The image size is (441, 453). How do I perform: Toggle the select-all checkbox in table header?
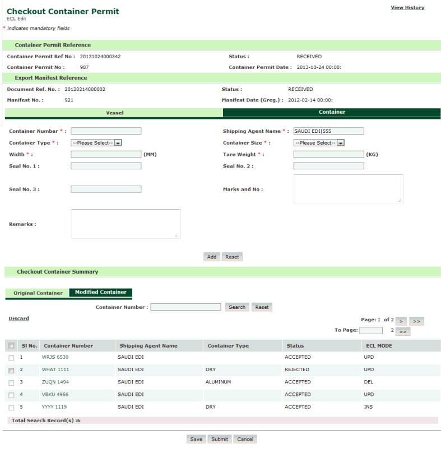coord(11,346)
